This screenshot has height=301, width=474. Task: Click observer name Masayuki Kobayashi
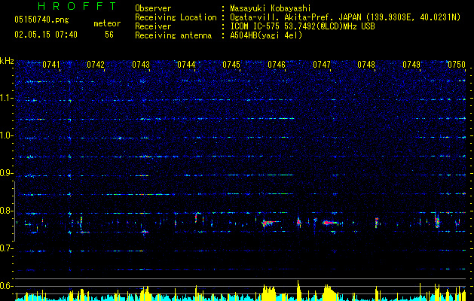click(x=271, y=8)
